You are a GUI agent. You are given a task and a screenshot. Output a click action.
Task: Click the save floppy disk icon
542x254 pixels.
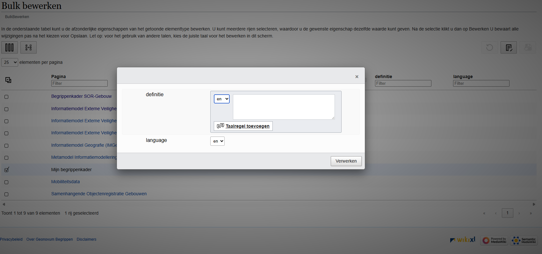click(x=528, y=48)
